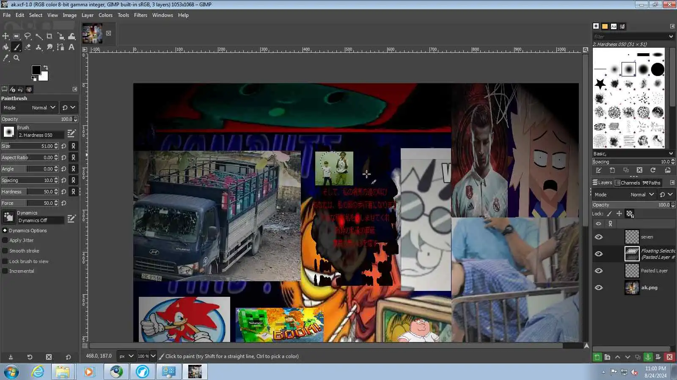Image resolution: width=677 pixels, height=380 pixels.
Task: Toggle lock alpha channel for layer
Action: [x=630, y=214]
